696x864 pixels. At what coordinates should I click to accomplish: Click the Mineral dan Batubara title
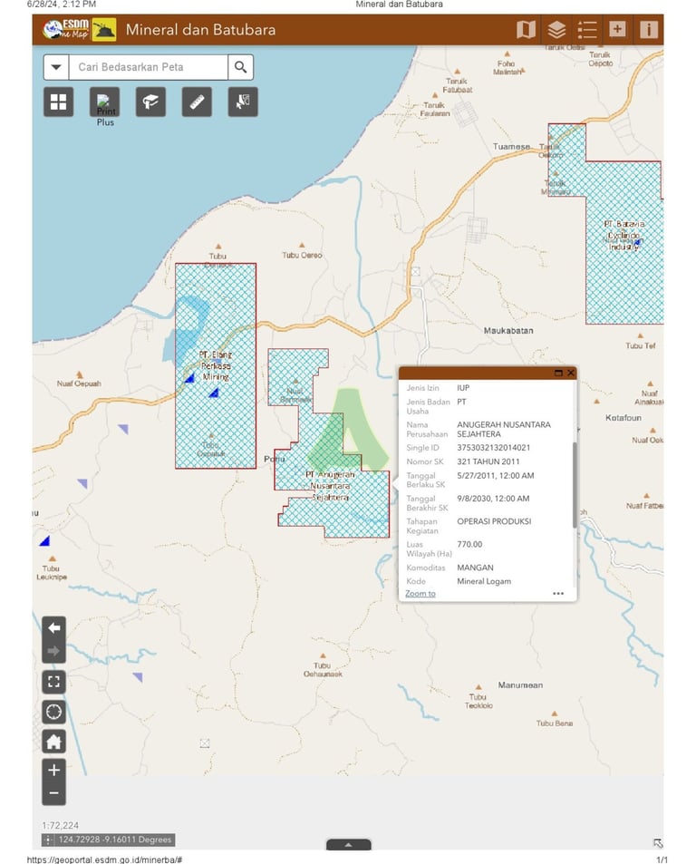point(200,30)
